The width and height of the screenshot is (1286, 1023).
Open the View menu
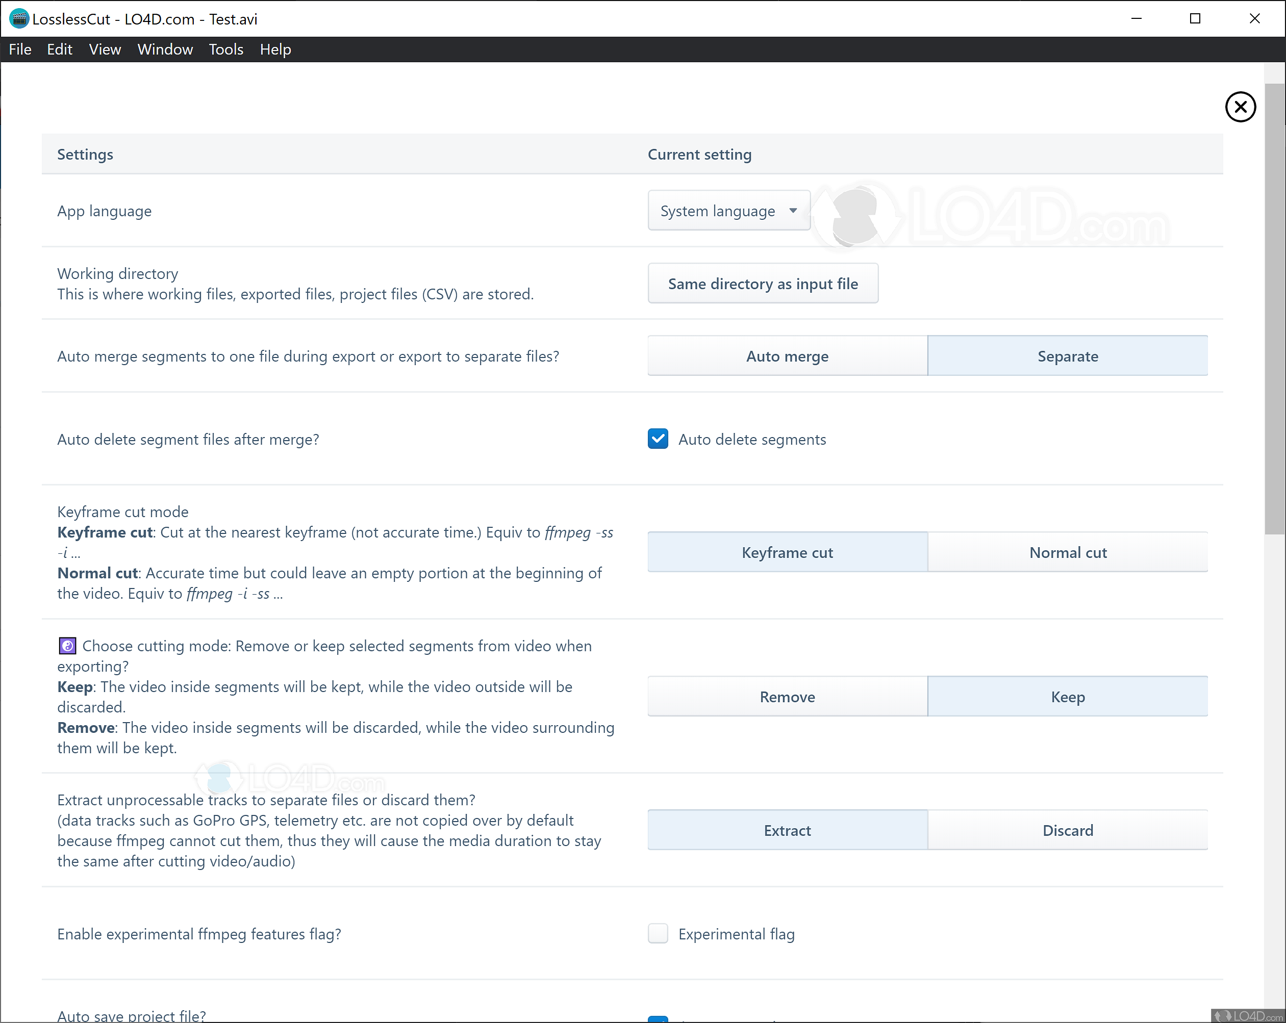point(105,49)
